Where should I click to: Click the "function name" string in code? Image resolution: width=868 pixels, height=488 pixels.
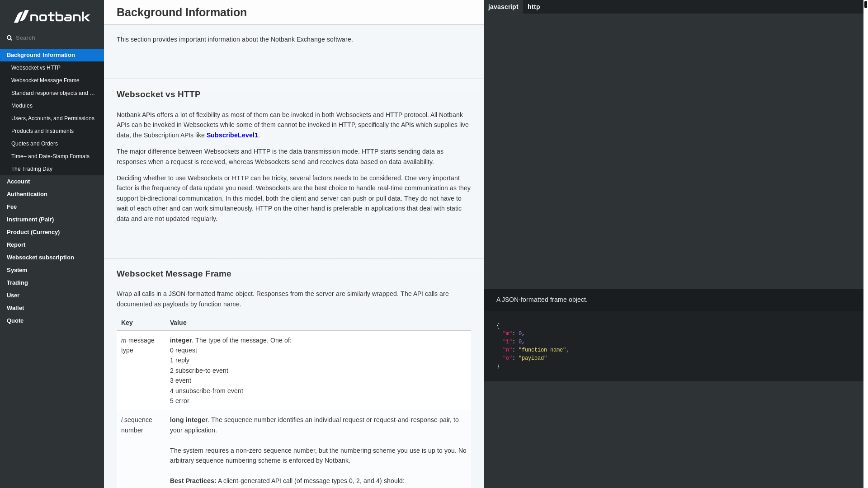click(x=542, y=350)
